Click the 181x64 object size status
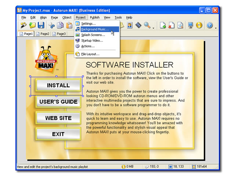This screenshot has height=176, width=235. coord(199,166)
